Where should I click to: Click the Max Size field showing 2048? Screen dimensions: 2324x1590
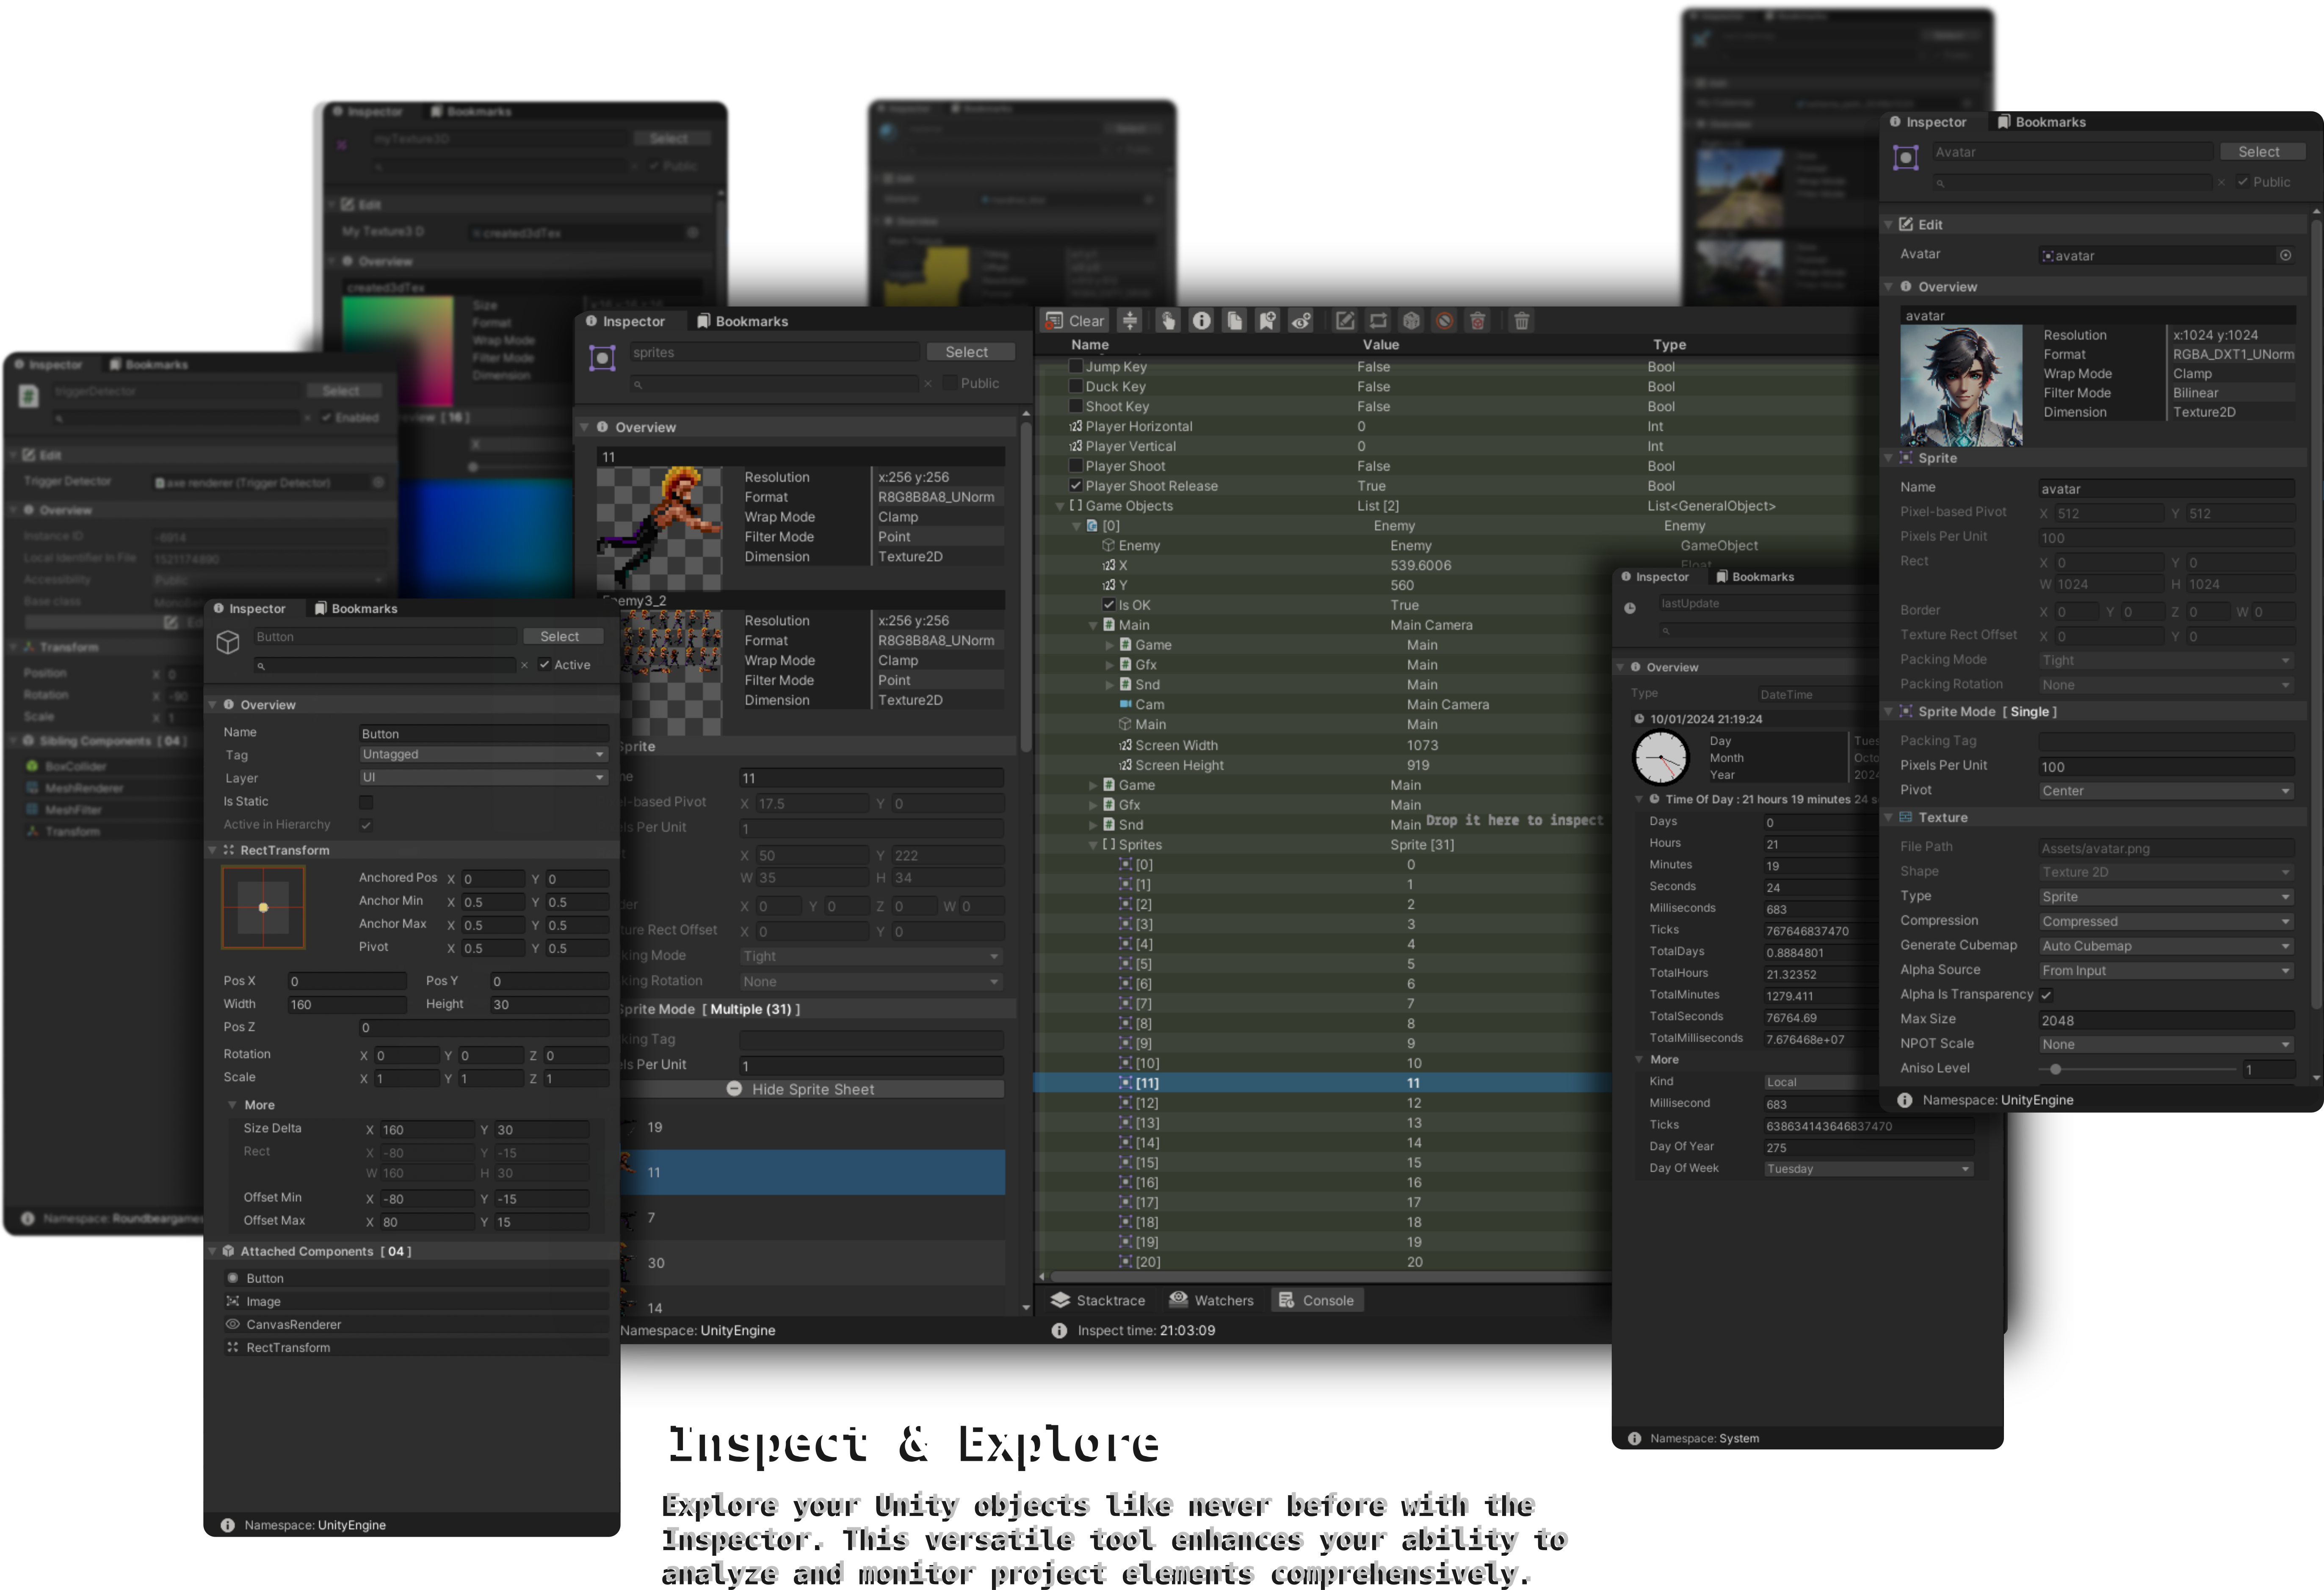(x=2166, y=1020)
